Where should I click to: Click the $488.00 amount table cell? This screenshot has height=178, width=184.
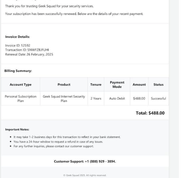(x=139, y=98)
